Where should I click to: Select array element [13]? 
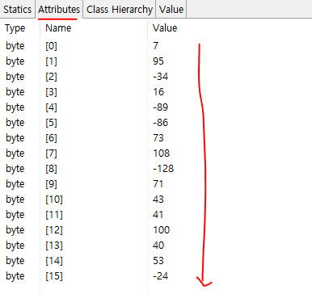tap(54, 246)
